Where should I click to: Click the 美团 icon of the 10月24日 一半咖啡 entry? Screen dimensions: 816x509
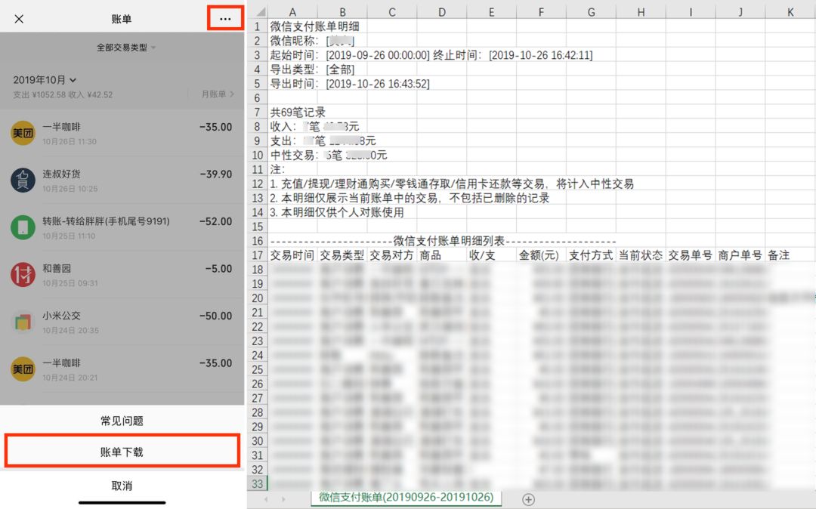click(23, 369)
